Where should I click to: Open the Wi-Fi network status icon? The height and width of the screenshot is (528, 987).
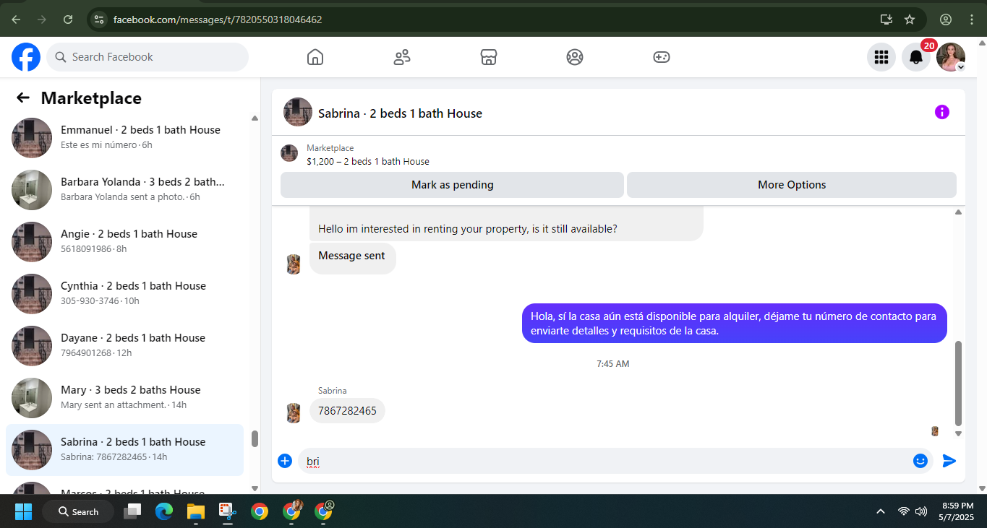click(904, 511)
